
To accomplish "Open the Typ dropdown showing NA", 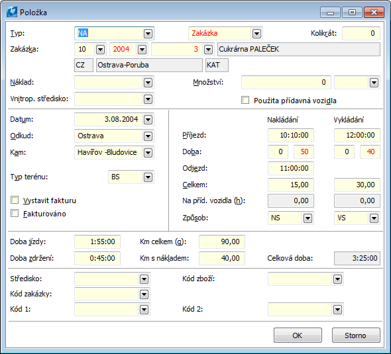I will (148, 33).
